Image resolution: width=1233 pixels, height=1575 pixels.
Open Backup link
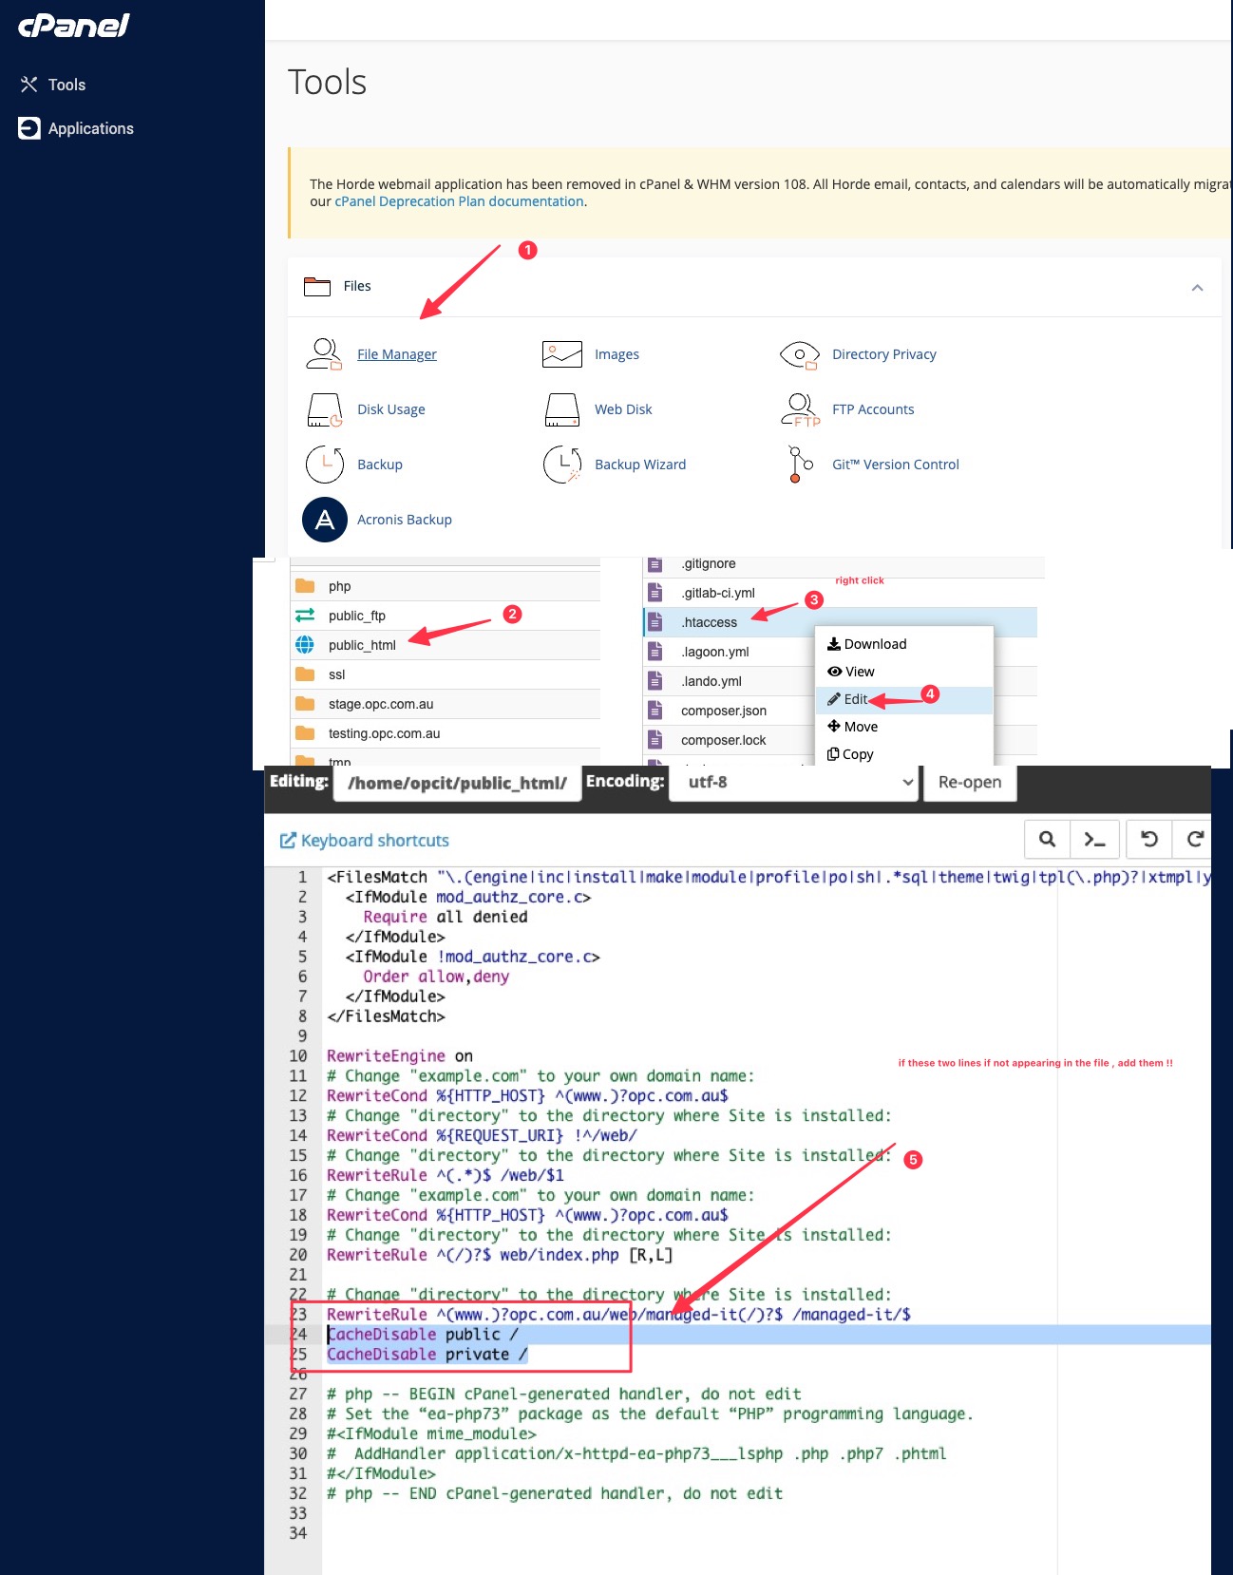379,465
